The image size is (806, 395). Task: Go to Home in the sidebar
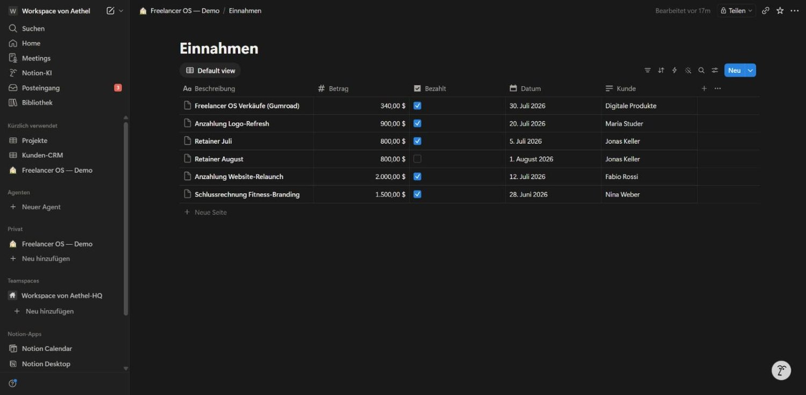(x=64, y=43)
